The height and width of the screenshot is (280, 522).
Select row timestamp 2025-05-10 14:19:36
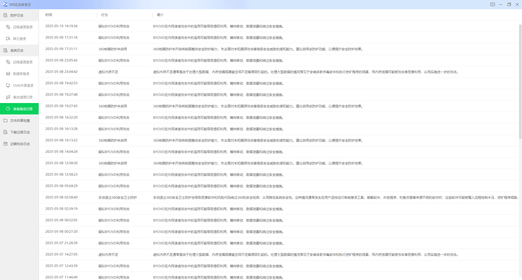pyautogui.click(x=61, y=26)
